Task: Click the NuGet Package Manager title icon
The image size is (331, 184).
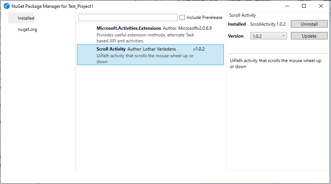Action: pyautogui.click(x=7, y=6)
